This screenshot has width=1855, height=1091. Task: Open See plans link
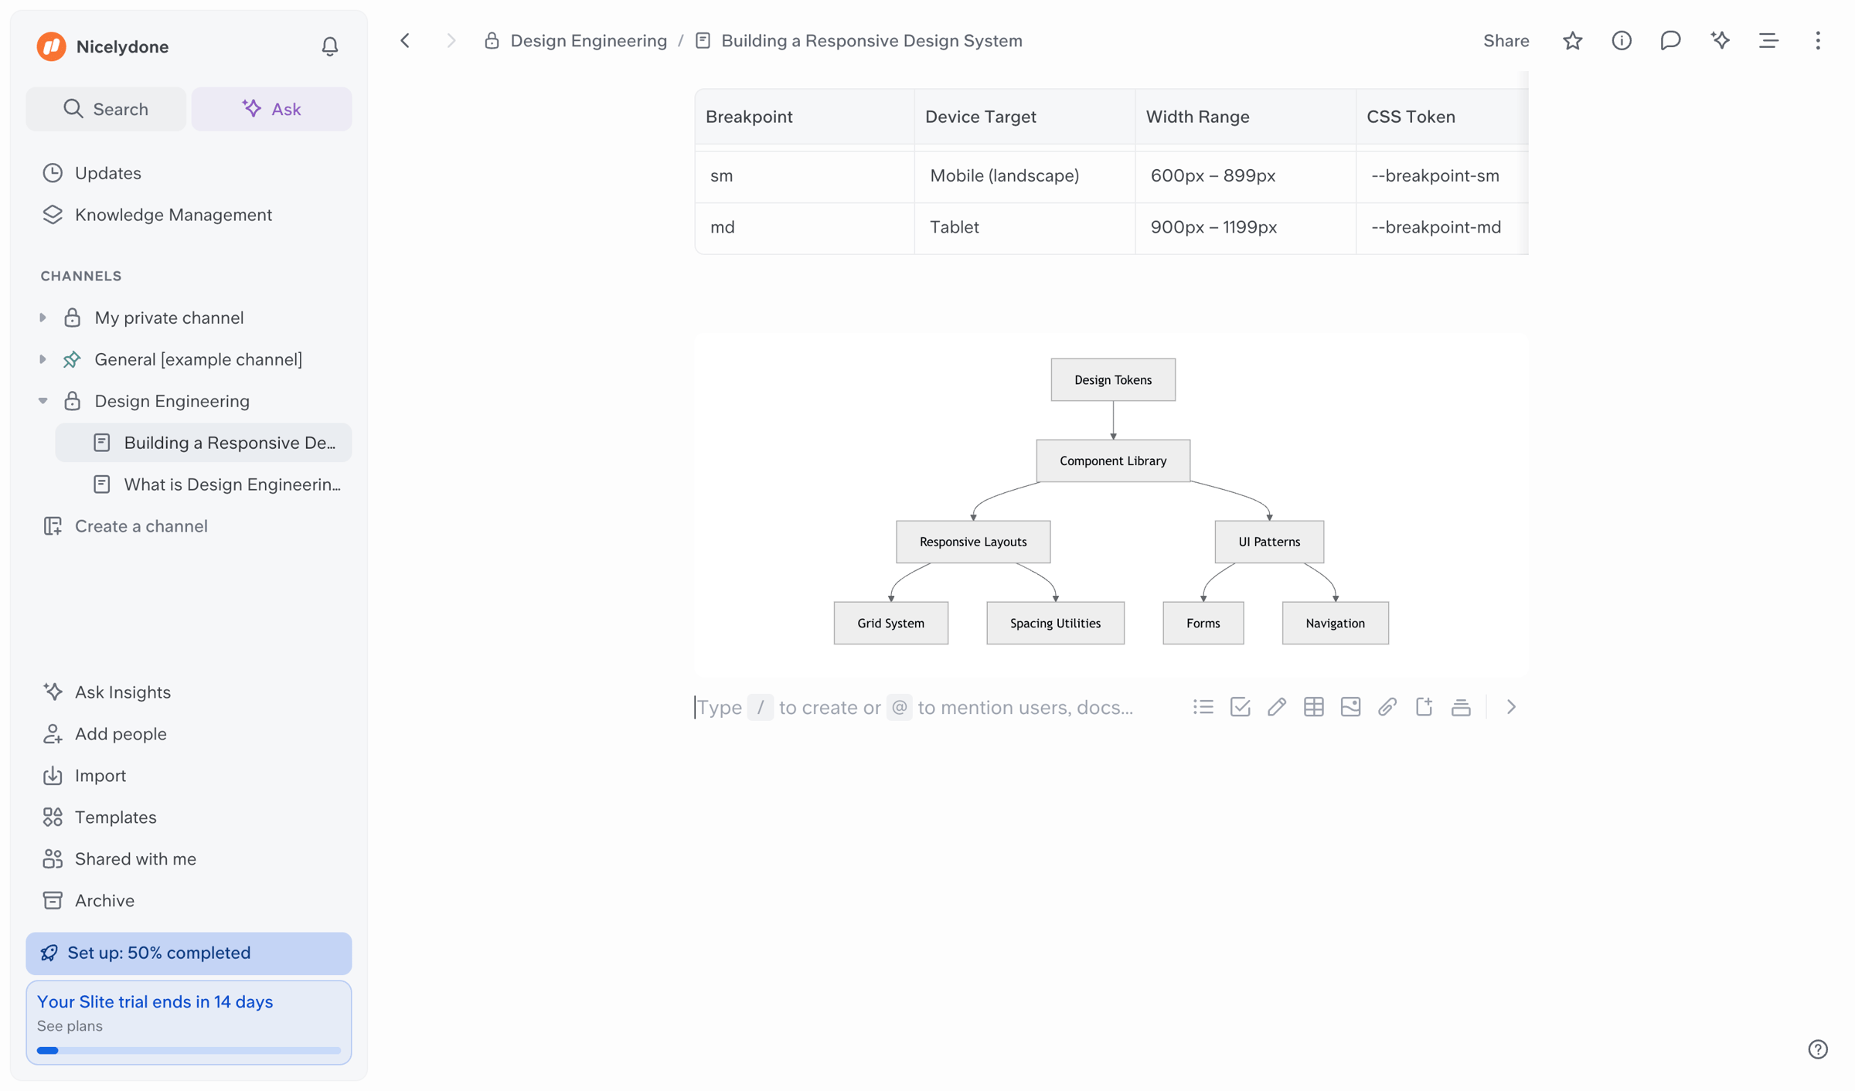70,1026
